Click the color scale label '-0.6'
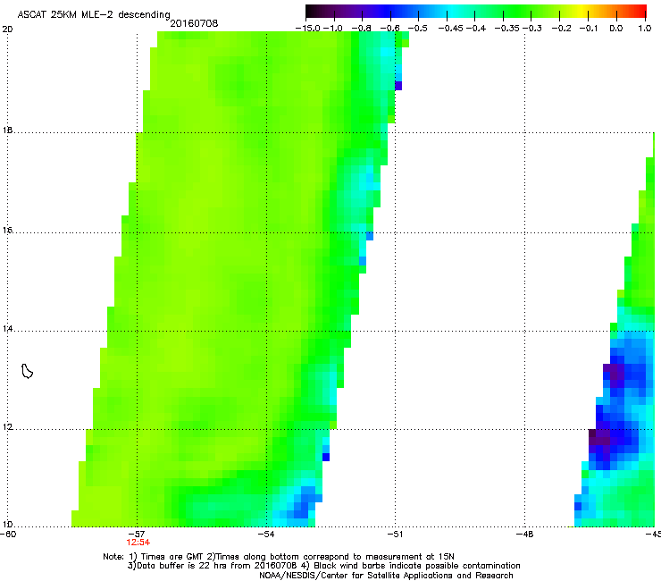 tap(390, 29)
